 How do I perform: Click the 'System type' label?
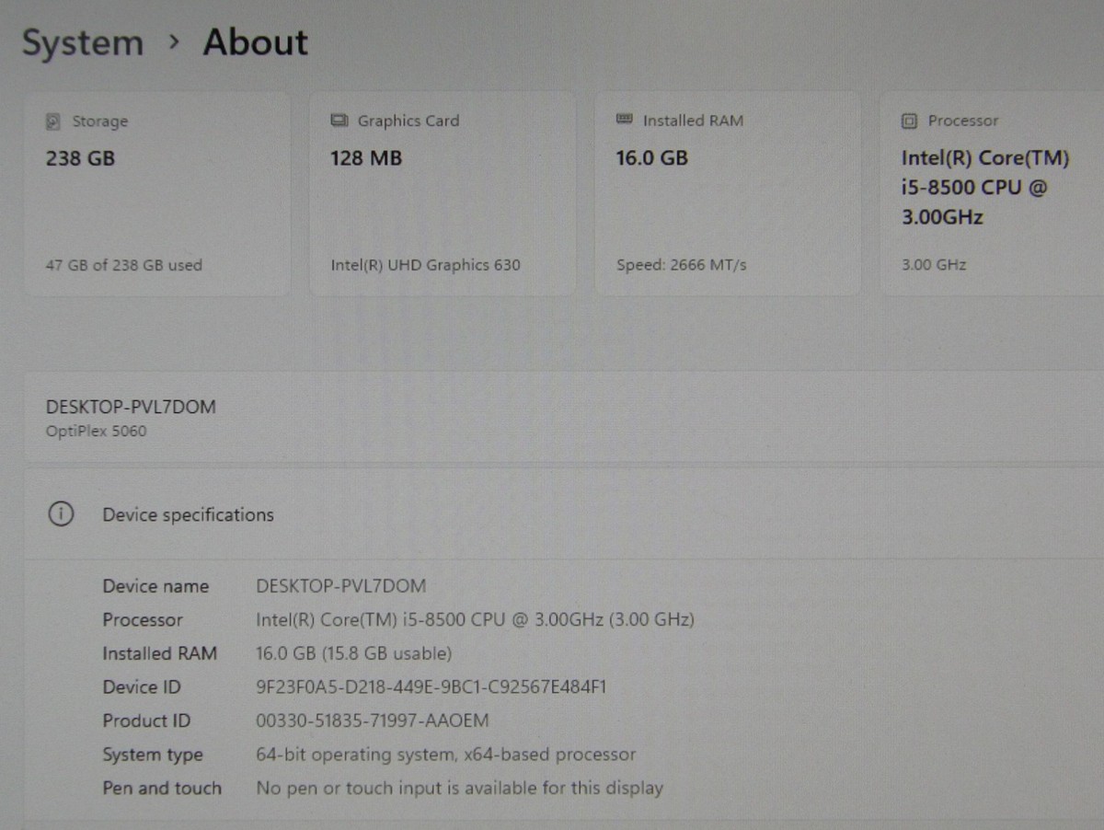coord(153,755)
